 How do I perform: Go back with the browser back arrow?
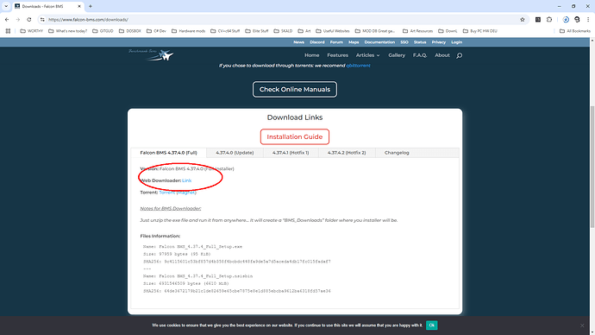pyautogui.click(x=7, y=19)
